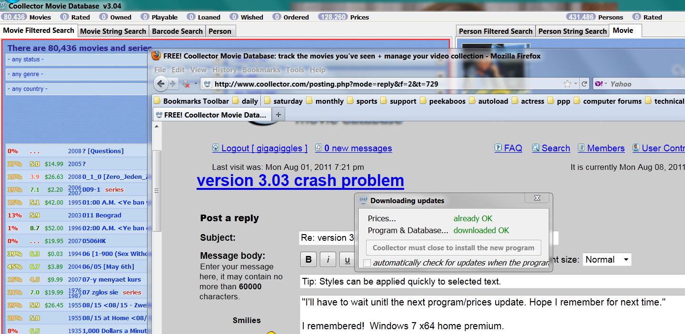The image size is (685, 334).
Task: Open the Firefox History menu
Action: click(224, 70)
